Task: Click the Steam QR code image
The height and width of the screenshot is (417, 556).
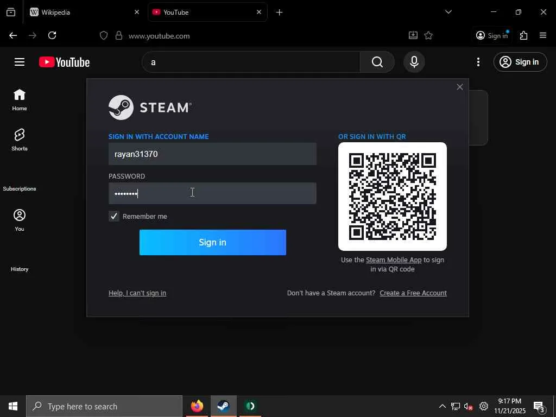Action: pyautogui.click(x=392, y=197)
